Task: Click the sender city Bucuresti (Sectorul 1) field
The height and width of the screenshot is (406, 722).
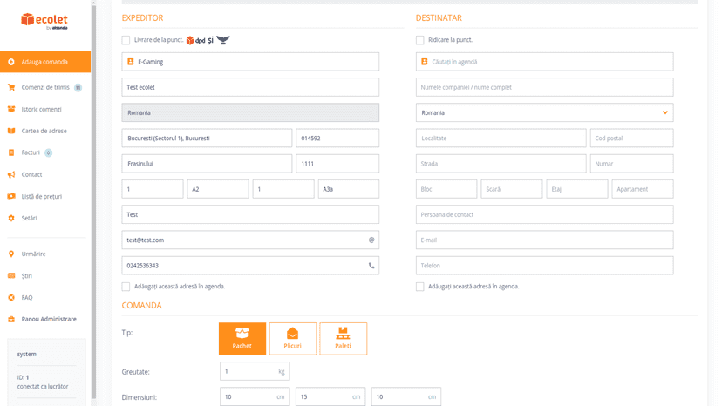Action: click(x=207, y=139)
